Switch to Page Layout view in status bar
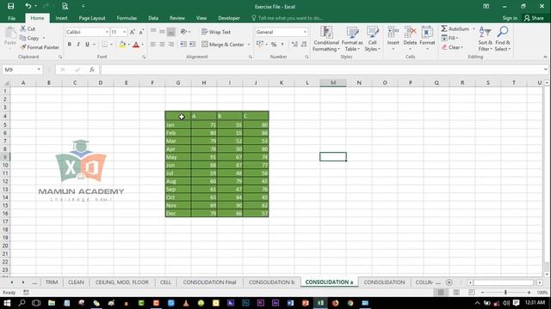The image size is (551, 309). point(456,292)
